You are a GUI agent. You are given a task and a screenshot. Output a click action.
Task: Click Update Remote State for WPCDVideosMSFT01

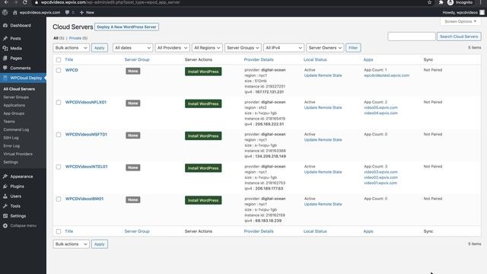click(323, 140)
